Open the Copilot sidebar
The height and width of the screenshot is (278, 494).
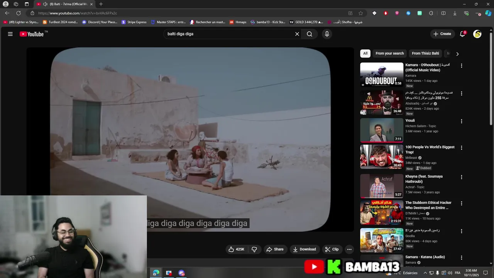click(x=488, y=13)
